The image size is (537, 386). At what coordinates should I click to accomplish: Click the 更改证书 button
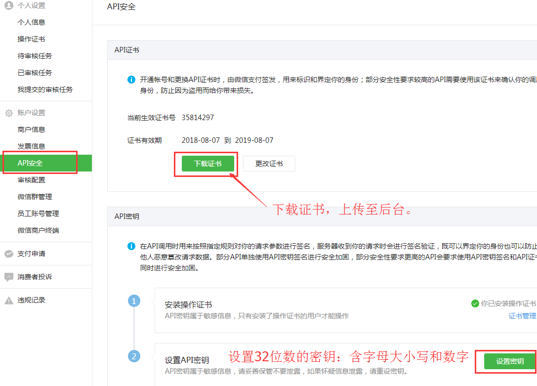269,164
